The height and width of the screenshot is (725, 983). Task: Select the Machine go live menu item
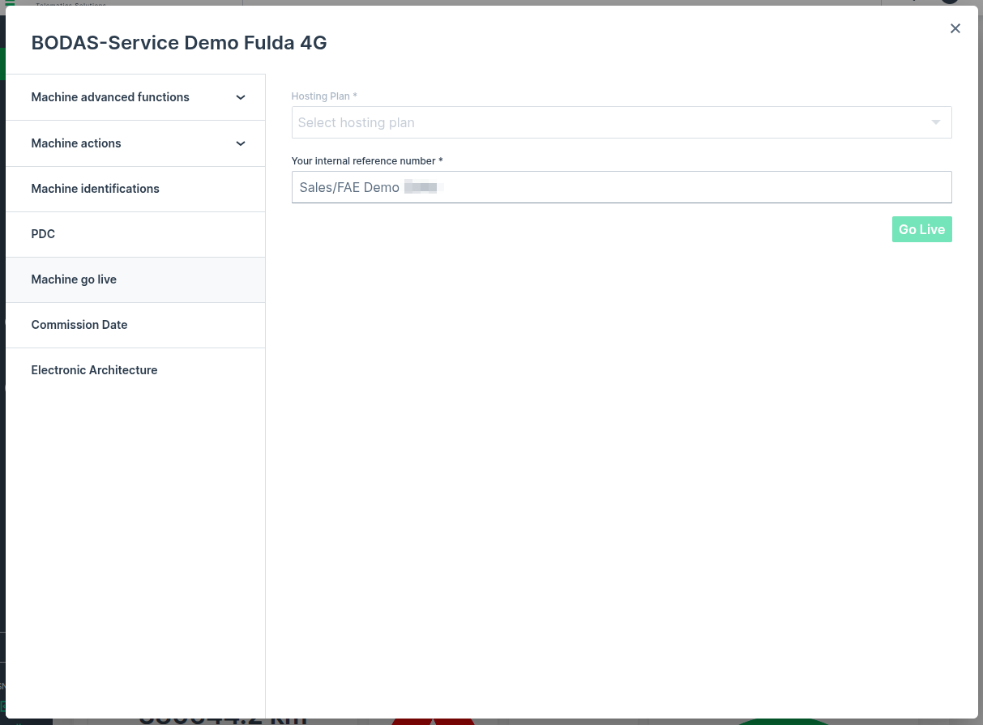click(x=74, y=279)
